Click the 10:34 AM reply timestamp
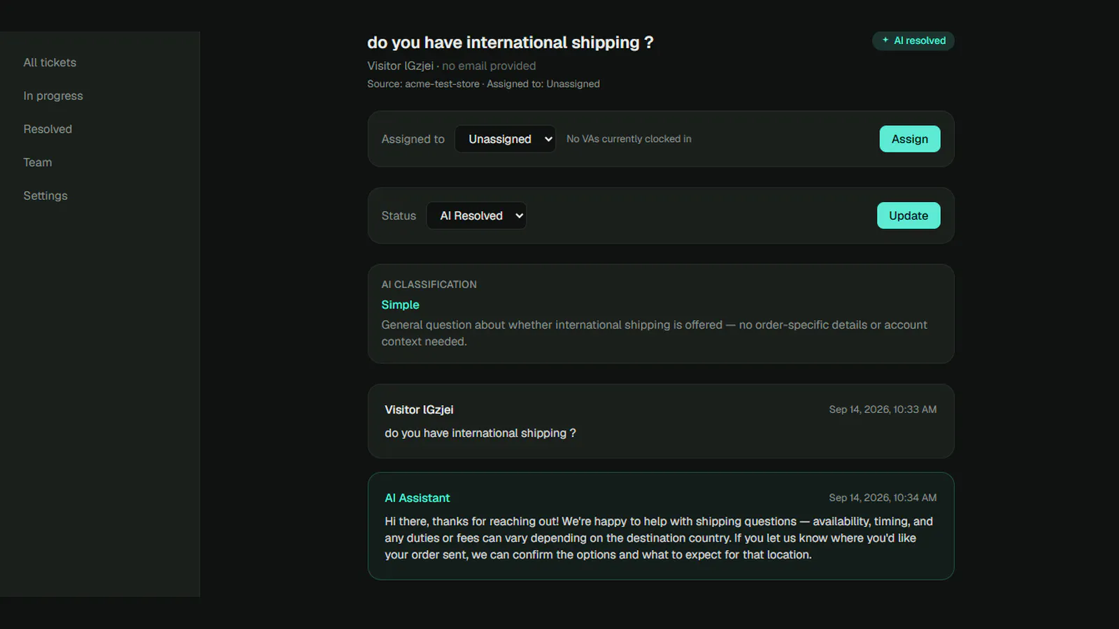The image size is (1119, 629). click(x=883, y=498)
